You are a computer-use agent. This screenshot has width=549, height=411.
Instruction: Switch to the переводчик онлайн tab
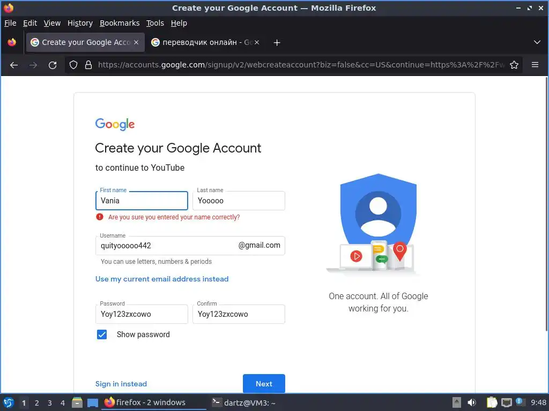[x=205, y=42]
